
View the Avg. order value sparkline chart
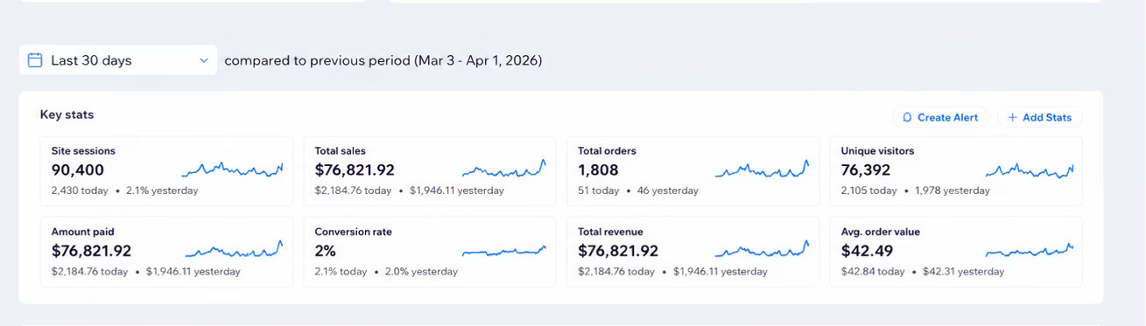[1030, 251]
